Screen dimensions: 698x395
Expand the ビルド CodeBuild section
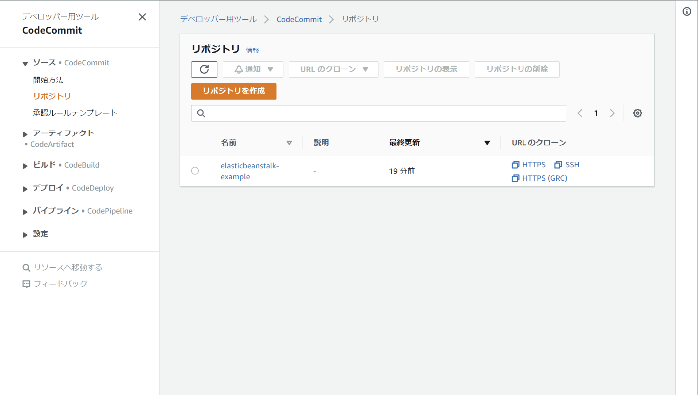click(x=25, y=166)
